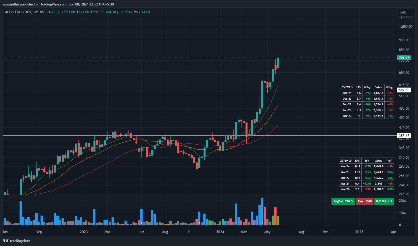The height and width of the screenshot is (246, 418).
Task: Click the AEGIS LOGISTICS symbol title
Action: (18, 12)
